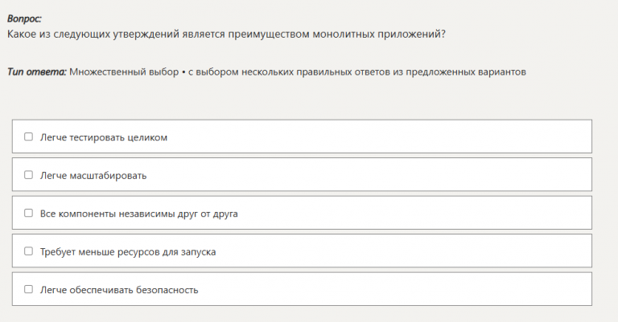Click the question text about монолитных приложений
618x322 pixels.
(225, 34)
